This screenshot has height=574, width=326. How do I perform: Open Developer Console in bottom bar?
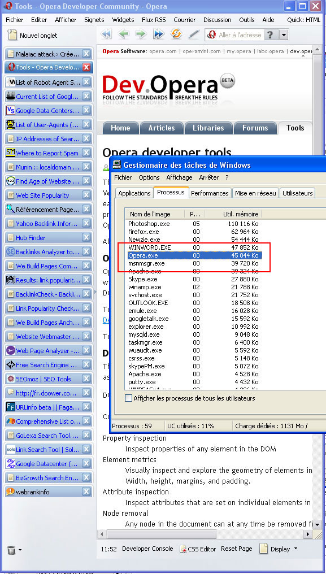coord(147,549)
